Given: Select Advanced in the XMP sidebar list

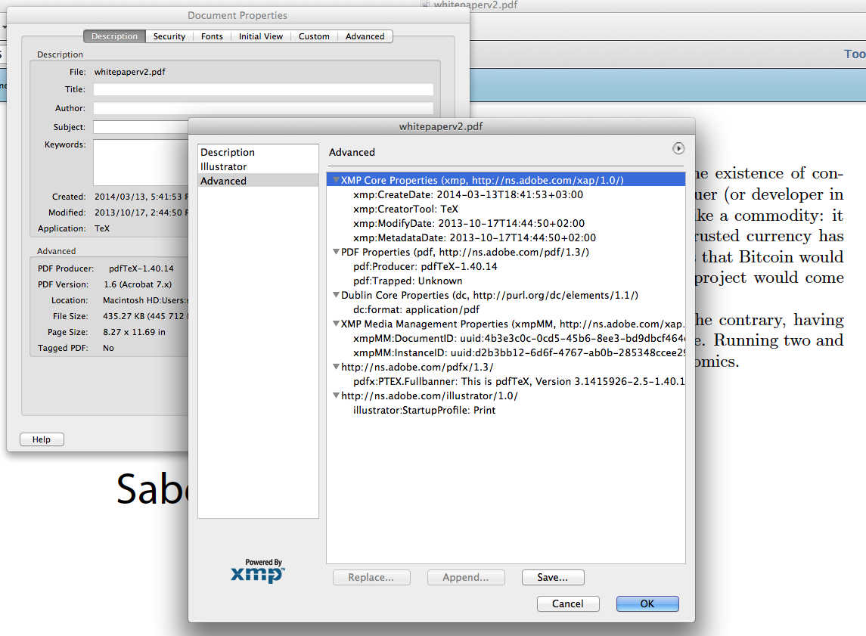Looking at the screenshot, I should (x=258, y=181).
